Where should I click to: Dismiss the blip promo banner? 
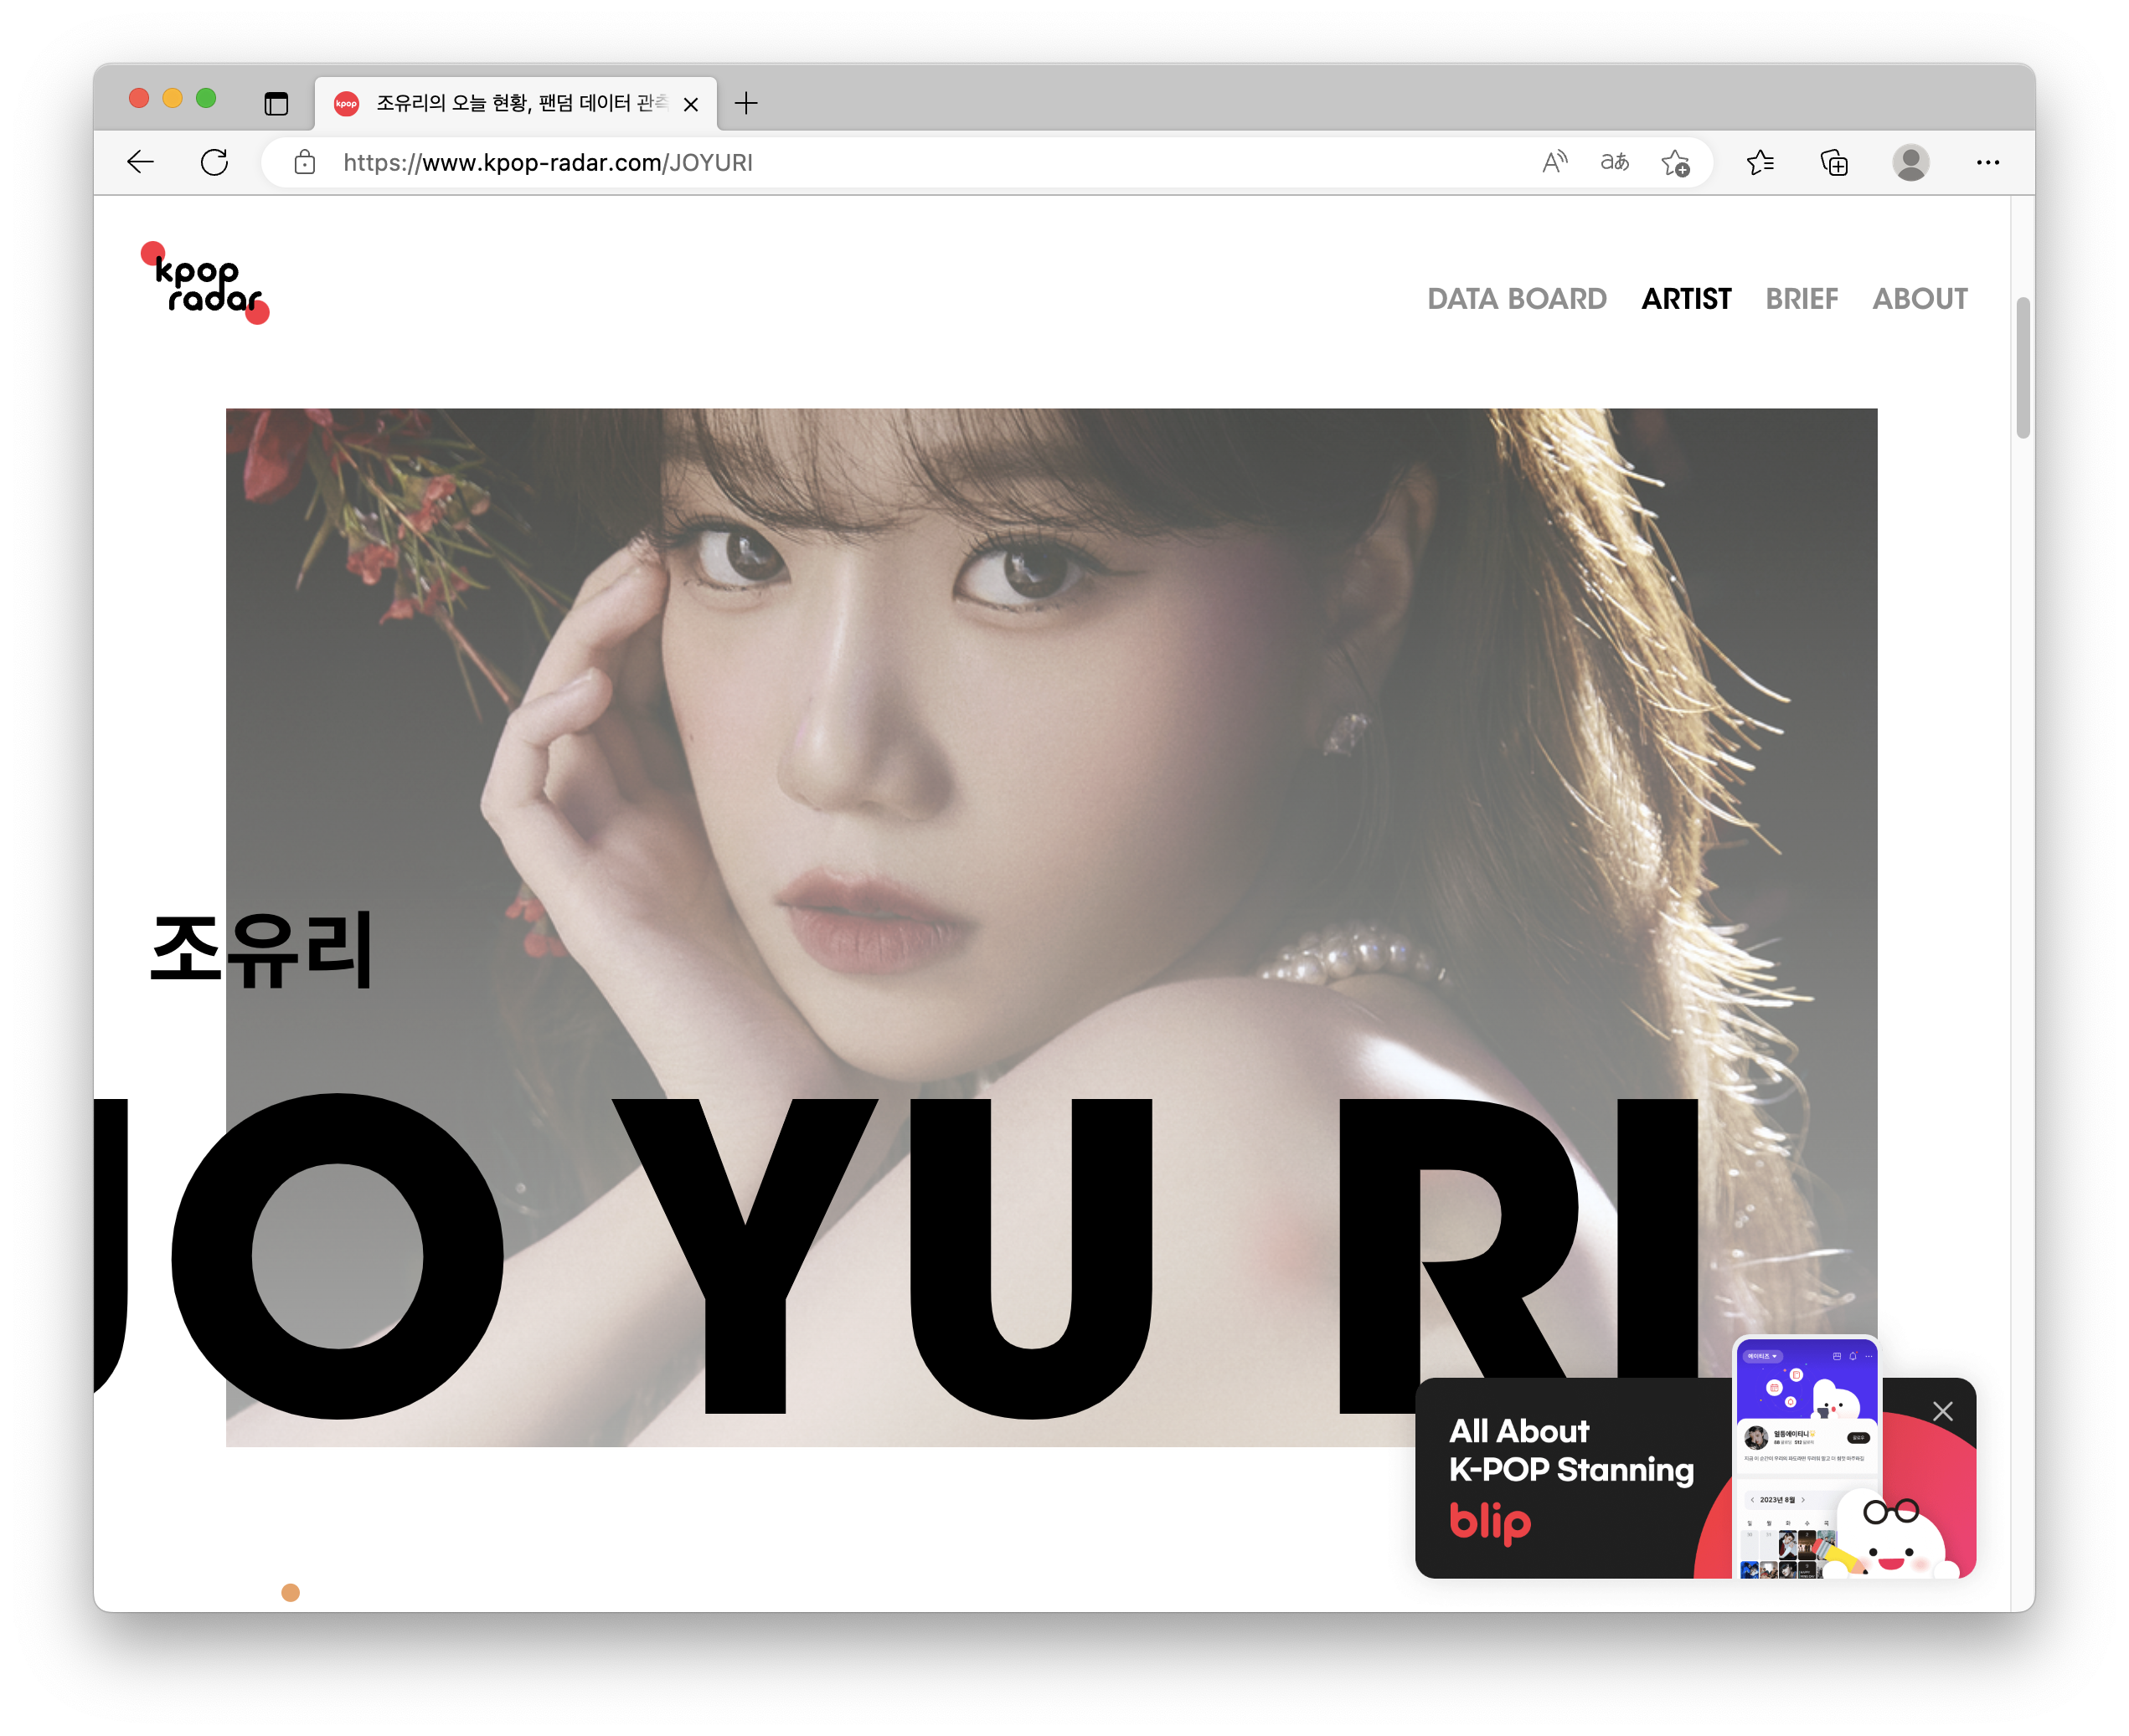pos(1942,1411)
